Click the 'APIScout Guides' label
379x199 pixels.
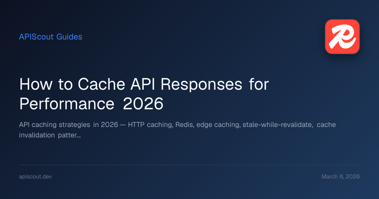coord(51,37)
